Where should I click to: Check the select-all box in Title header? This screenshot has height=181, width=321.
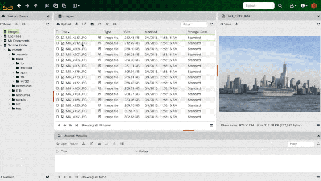[58, 32]
